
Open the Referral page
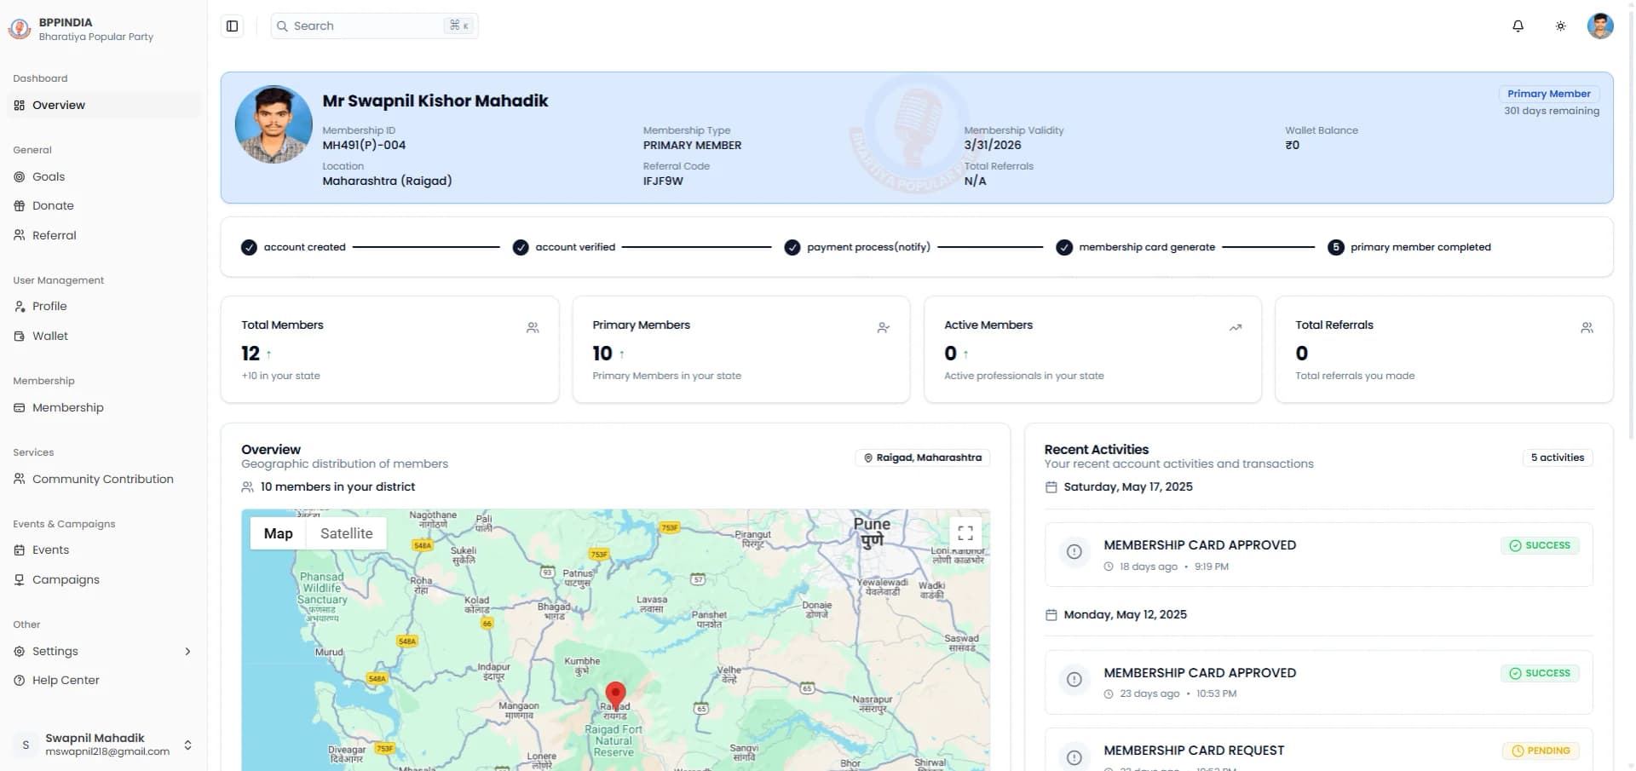click(x=104, y=235)
